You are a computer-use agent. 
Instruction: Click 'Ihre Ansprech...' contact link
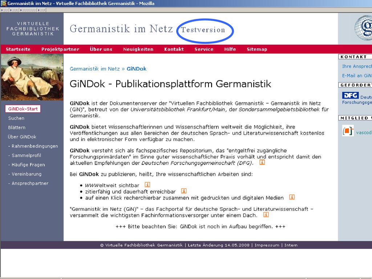[x=357, y=66]
